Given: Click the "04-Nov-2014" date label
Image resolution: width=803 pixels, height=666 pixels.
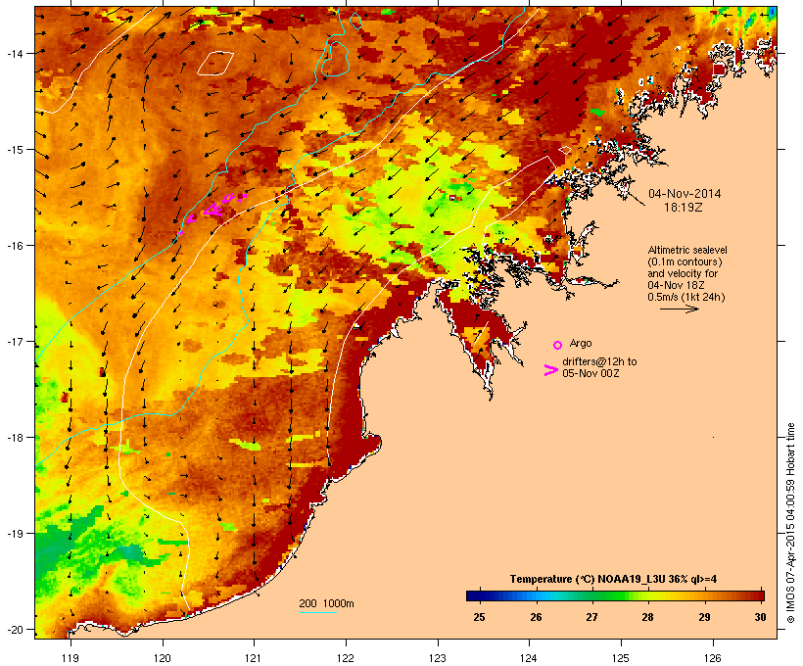Looking at the screenshot, I should [x=685, y=194].
